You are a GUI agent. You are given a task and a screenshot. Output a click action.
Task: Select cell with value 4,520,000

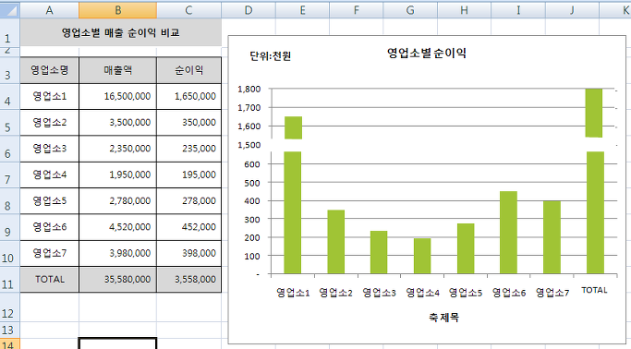[x=118, y=227]
